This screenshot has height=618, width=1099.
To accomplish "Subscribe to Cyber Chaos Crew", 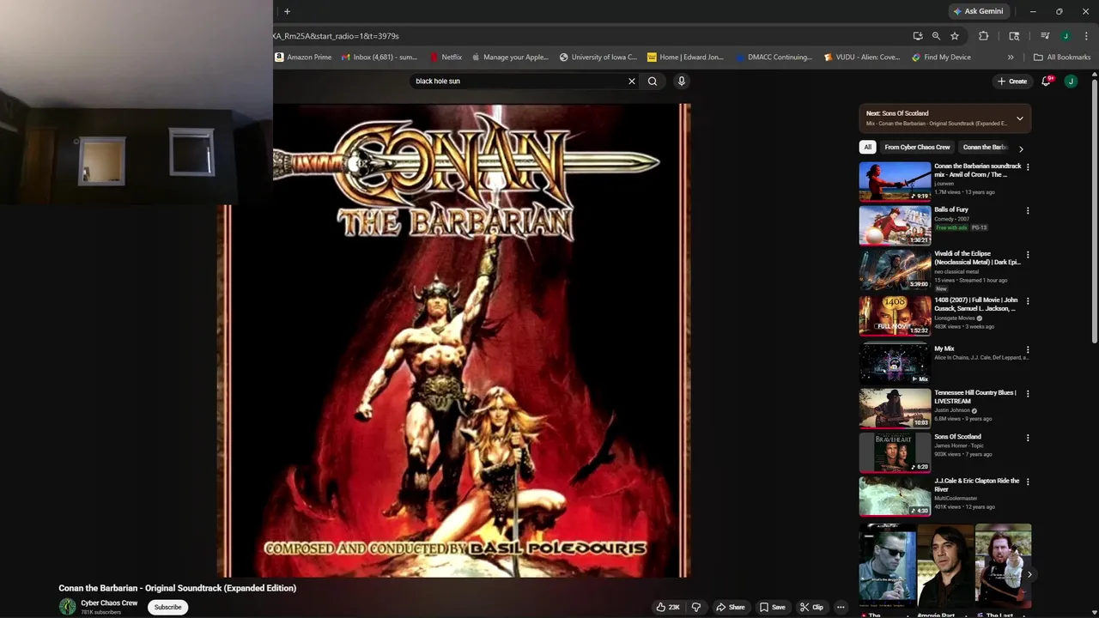I will click(167, 607).
